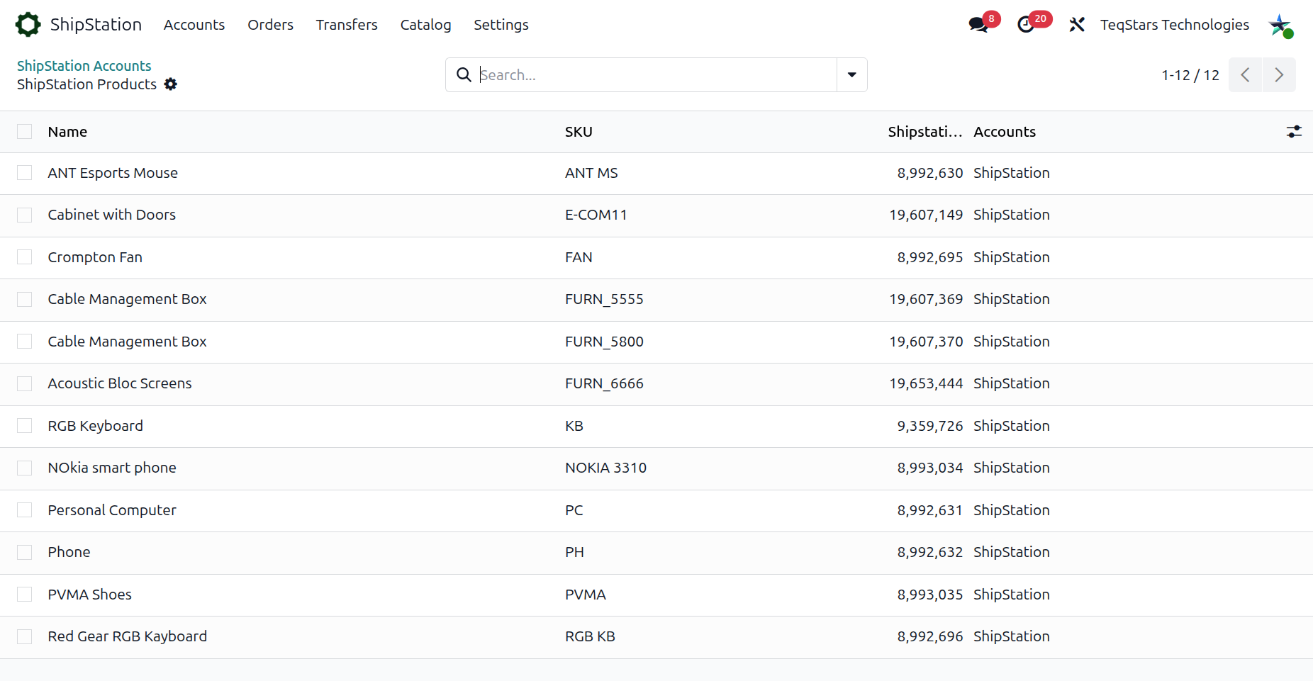Toggle the select-all header checkbox
Screen dimensions: 1313x681
[x=25, y=132]
